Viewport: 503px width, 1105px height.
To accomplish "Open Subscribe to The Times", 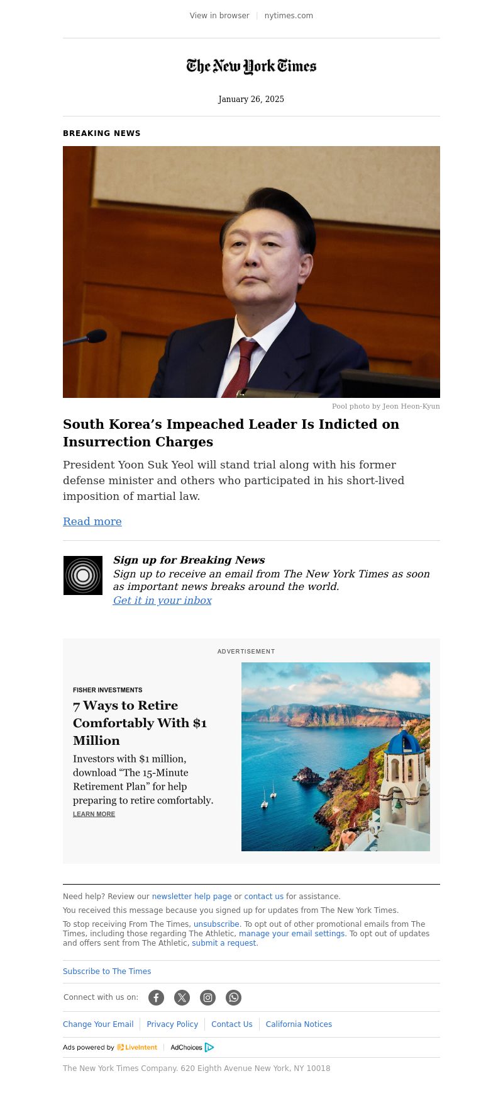I will pos(107,972).
